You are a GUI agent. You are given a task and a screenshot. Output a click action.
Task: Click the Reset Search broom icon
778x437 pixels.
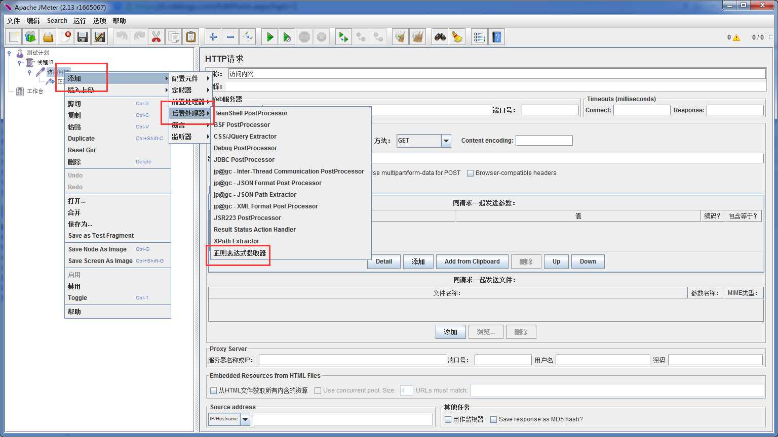[x=457, y=37]
